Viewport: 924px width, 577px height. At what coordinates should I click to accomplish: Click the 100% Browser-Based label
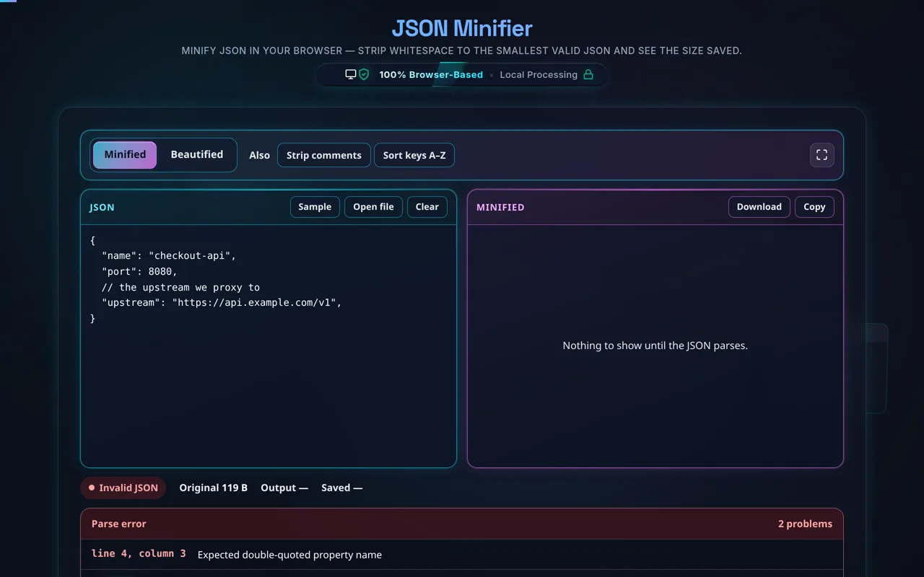coord(431,74)
